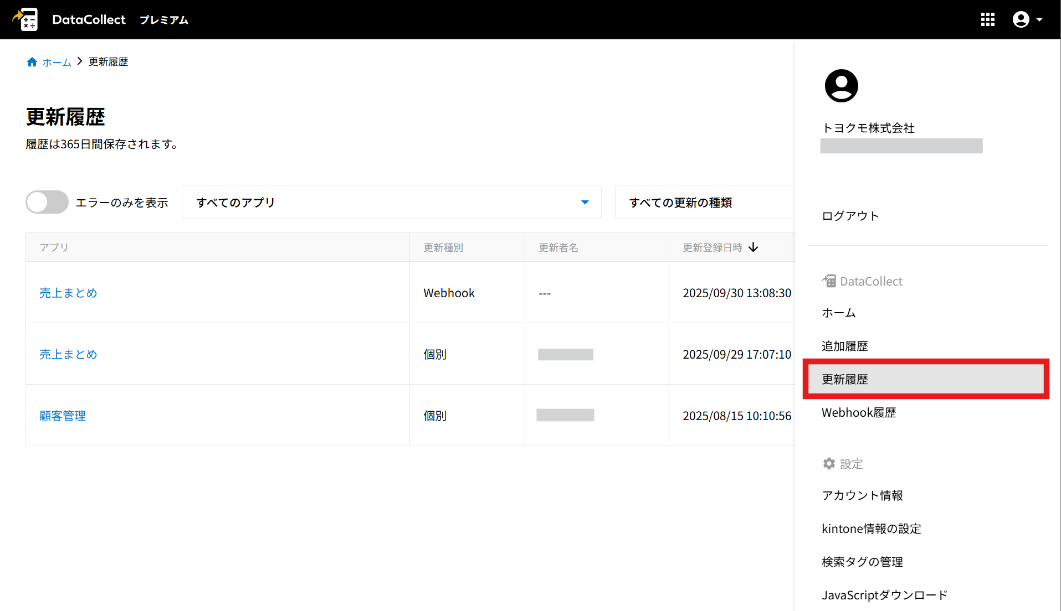The height and width of the screenshot is (611, 1061).
Task: Toggle the エラーのみを表示 switch
Action: pos(47,203)
